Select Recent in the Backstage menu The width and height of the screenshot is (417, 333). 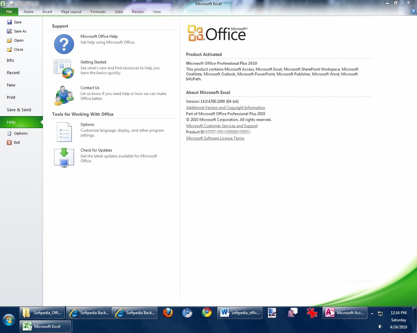click(x=21, y=73)
